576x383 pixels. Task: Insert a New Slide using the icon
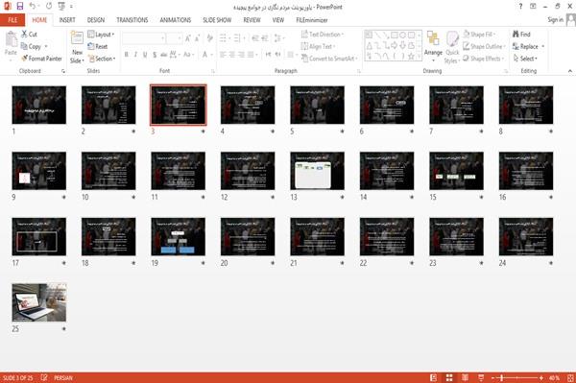coord(77,38)
